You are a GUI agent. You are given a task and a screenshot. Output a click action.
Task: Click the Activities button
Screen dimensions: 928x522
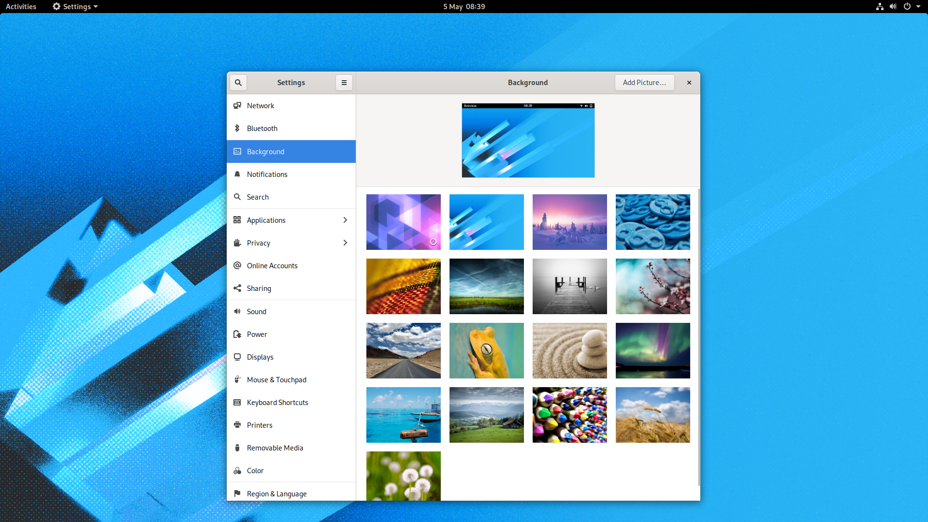click(21, 7)
